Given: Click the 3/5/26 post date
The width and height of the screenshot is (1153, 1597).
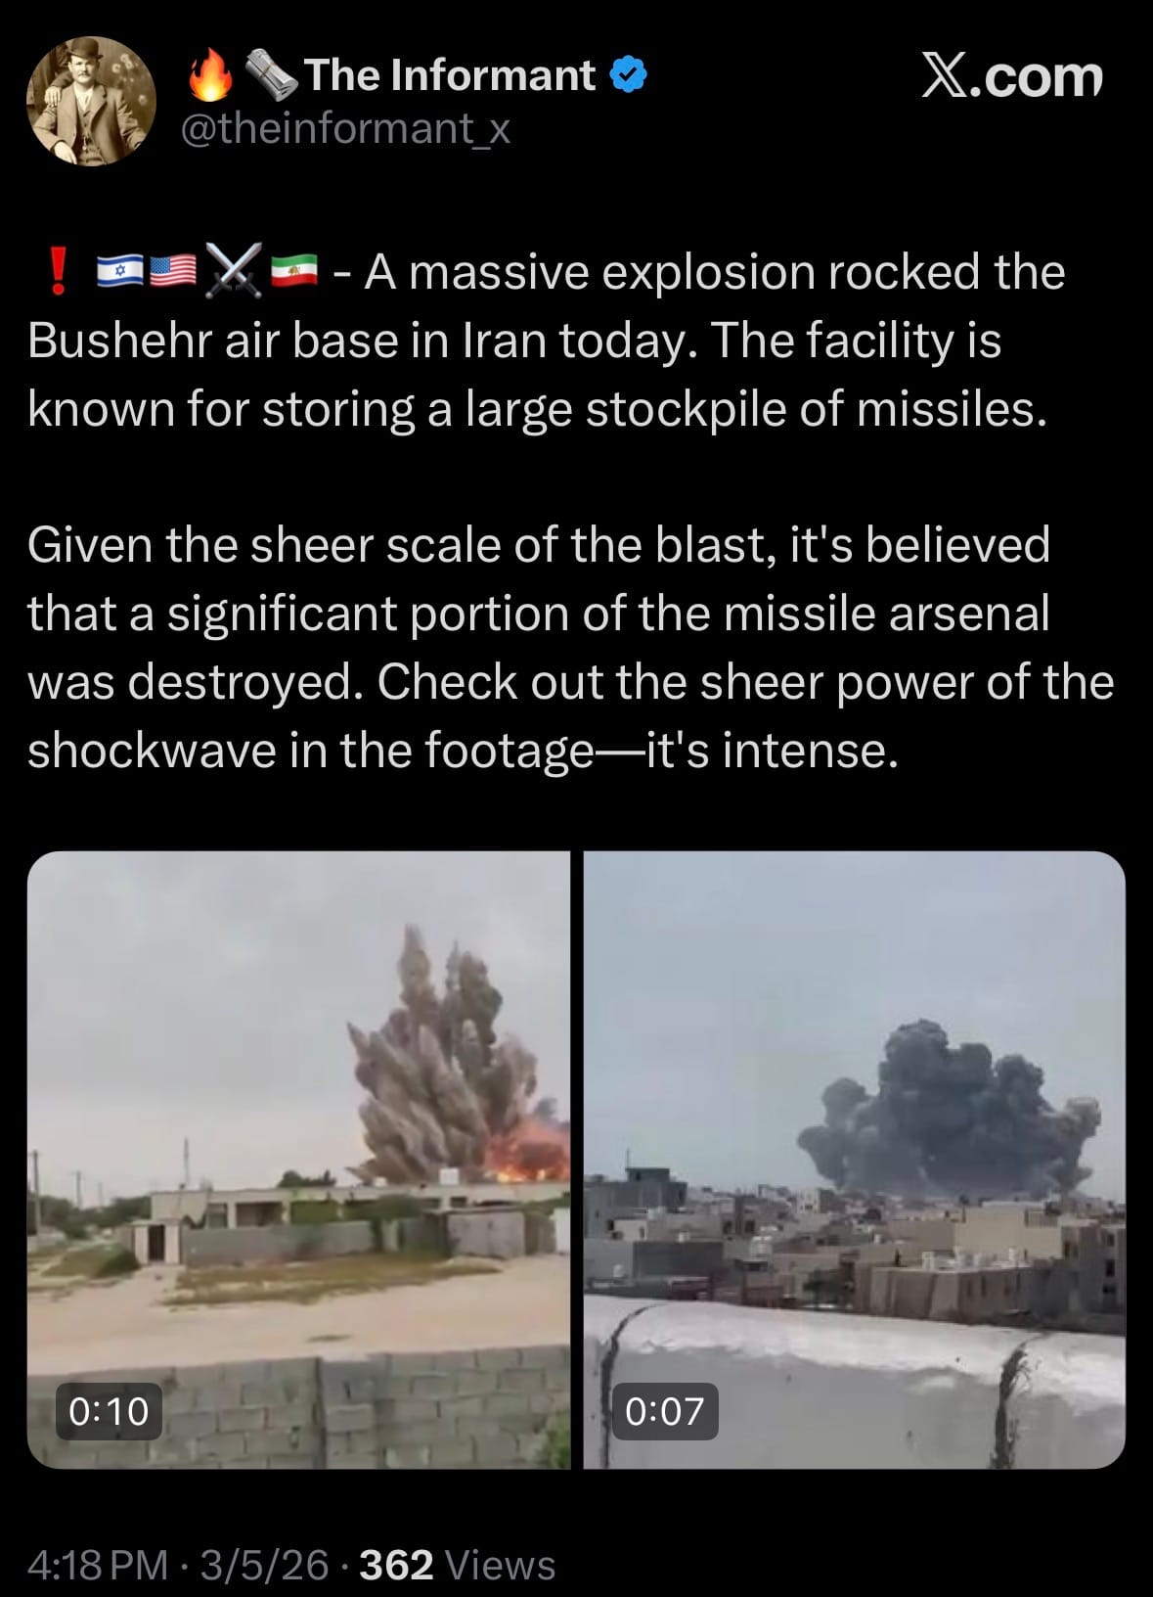Looking at the screenshot, I should point(264,1565).
